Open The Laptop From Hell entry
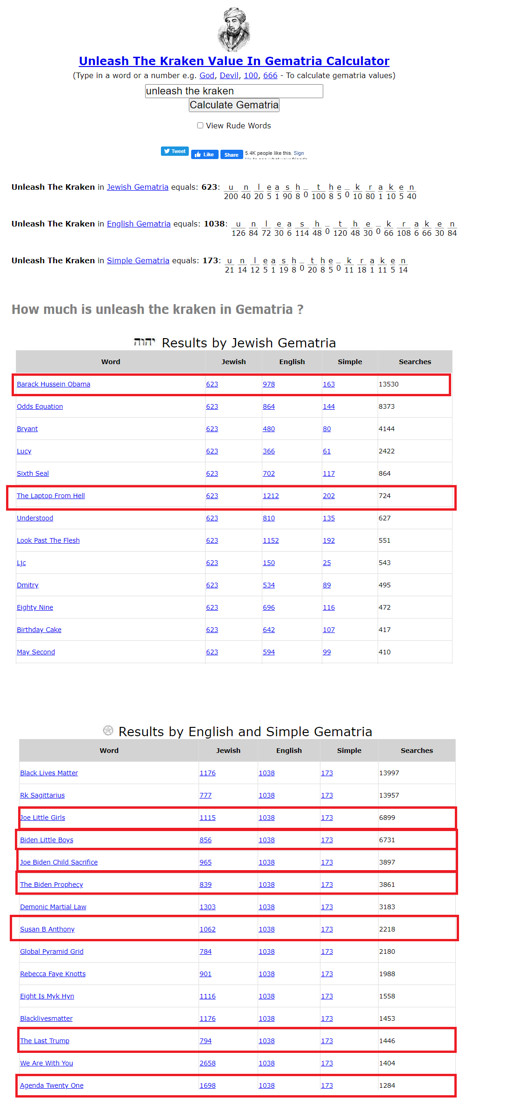 click(51, 496)
